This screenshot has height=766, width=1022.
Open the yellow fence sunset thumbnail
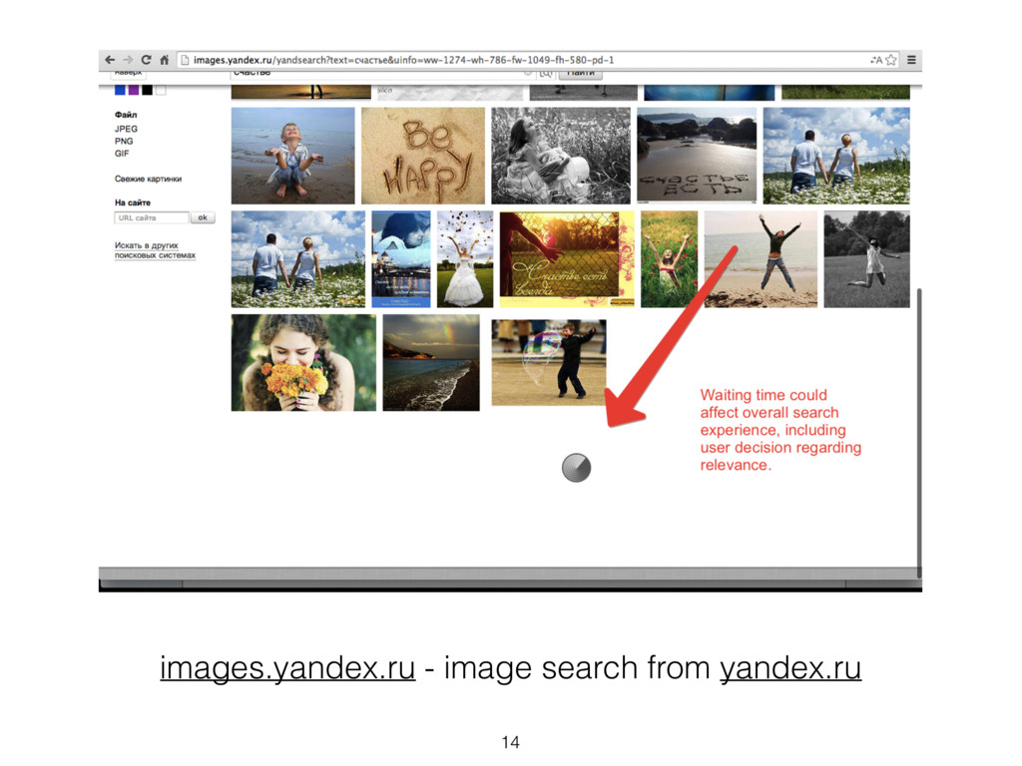(x=567, y=258)
